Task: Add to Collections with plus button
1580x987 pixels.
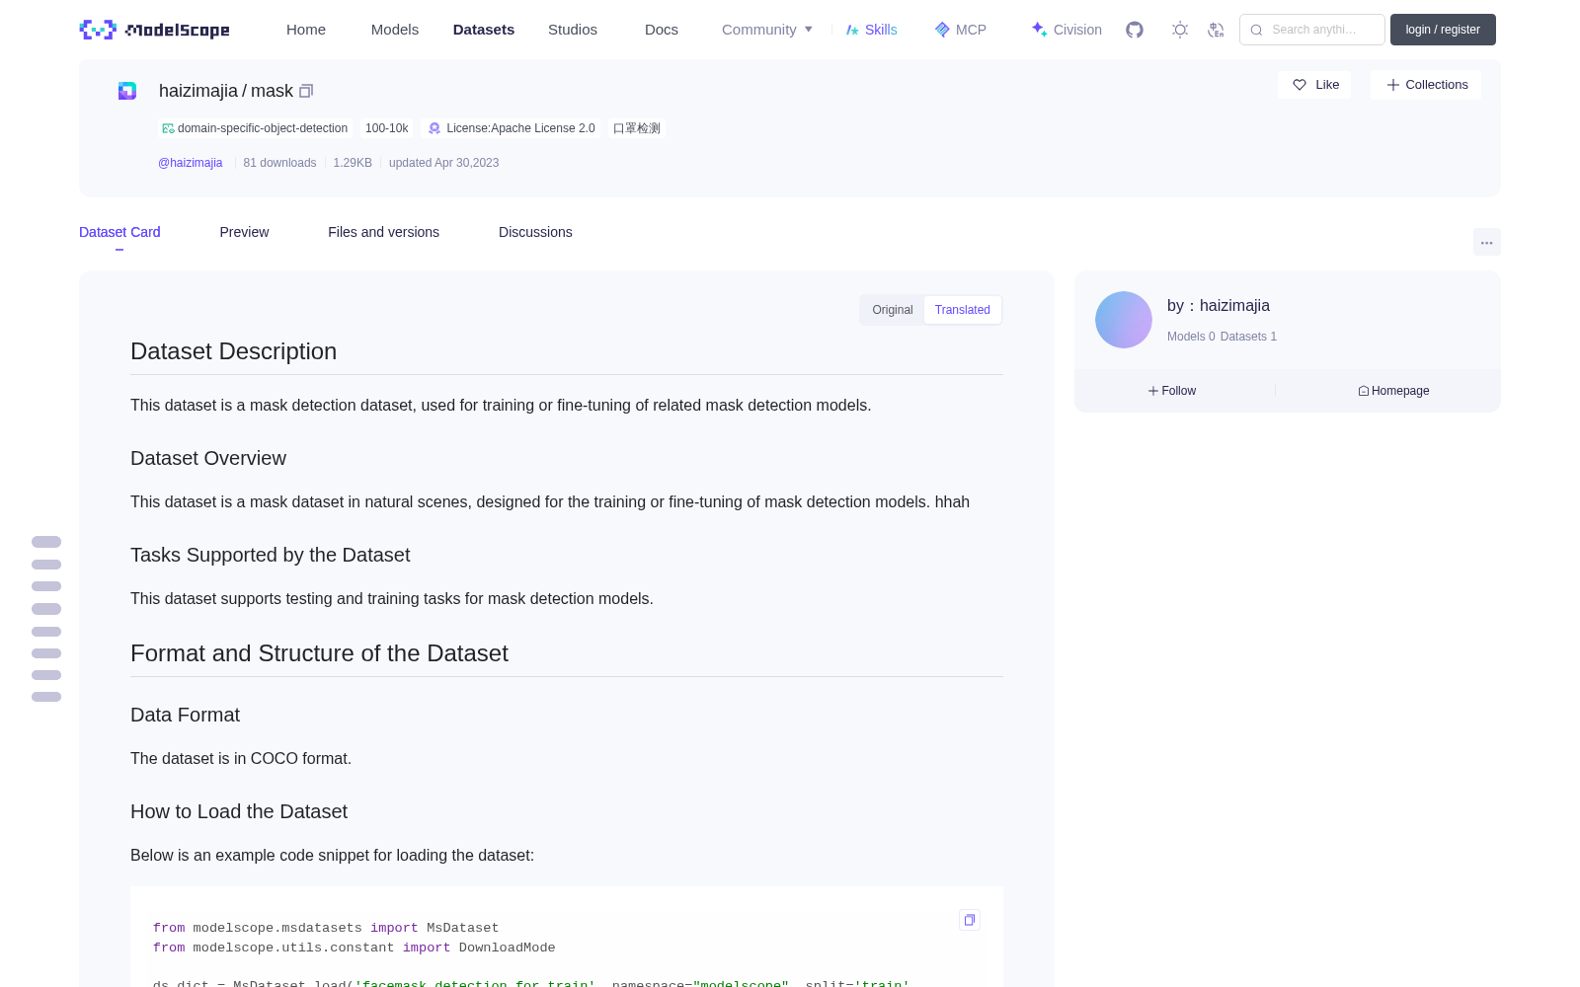Action: point(1426,85)
